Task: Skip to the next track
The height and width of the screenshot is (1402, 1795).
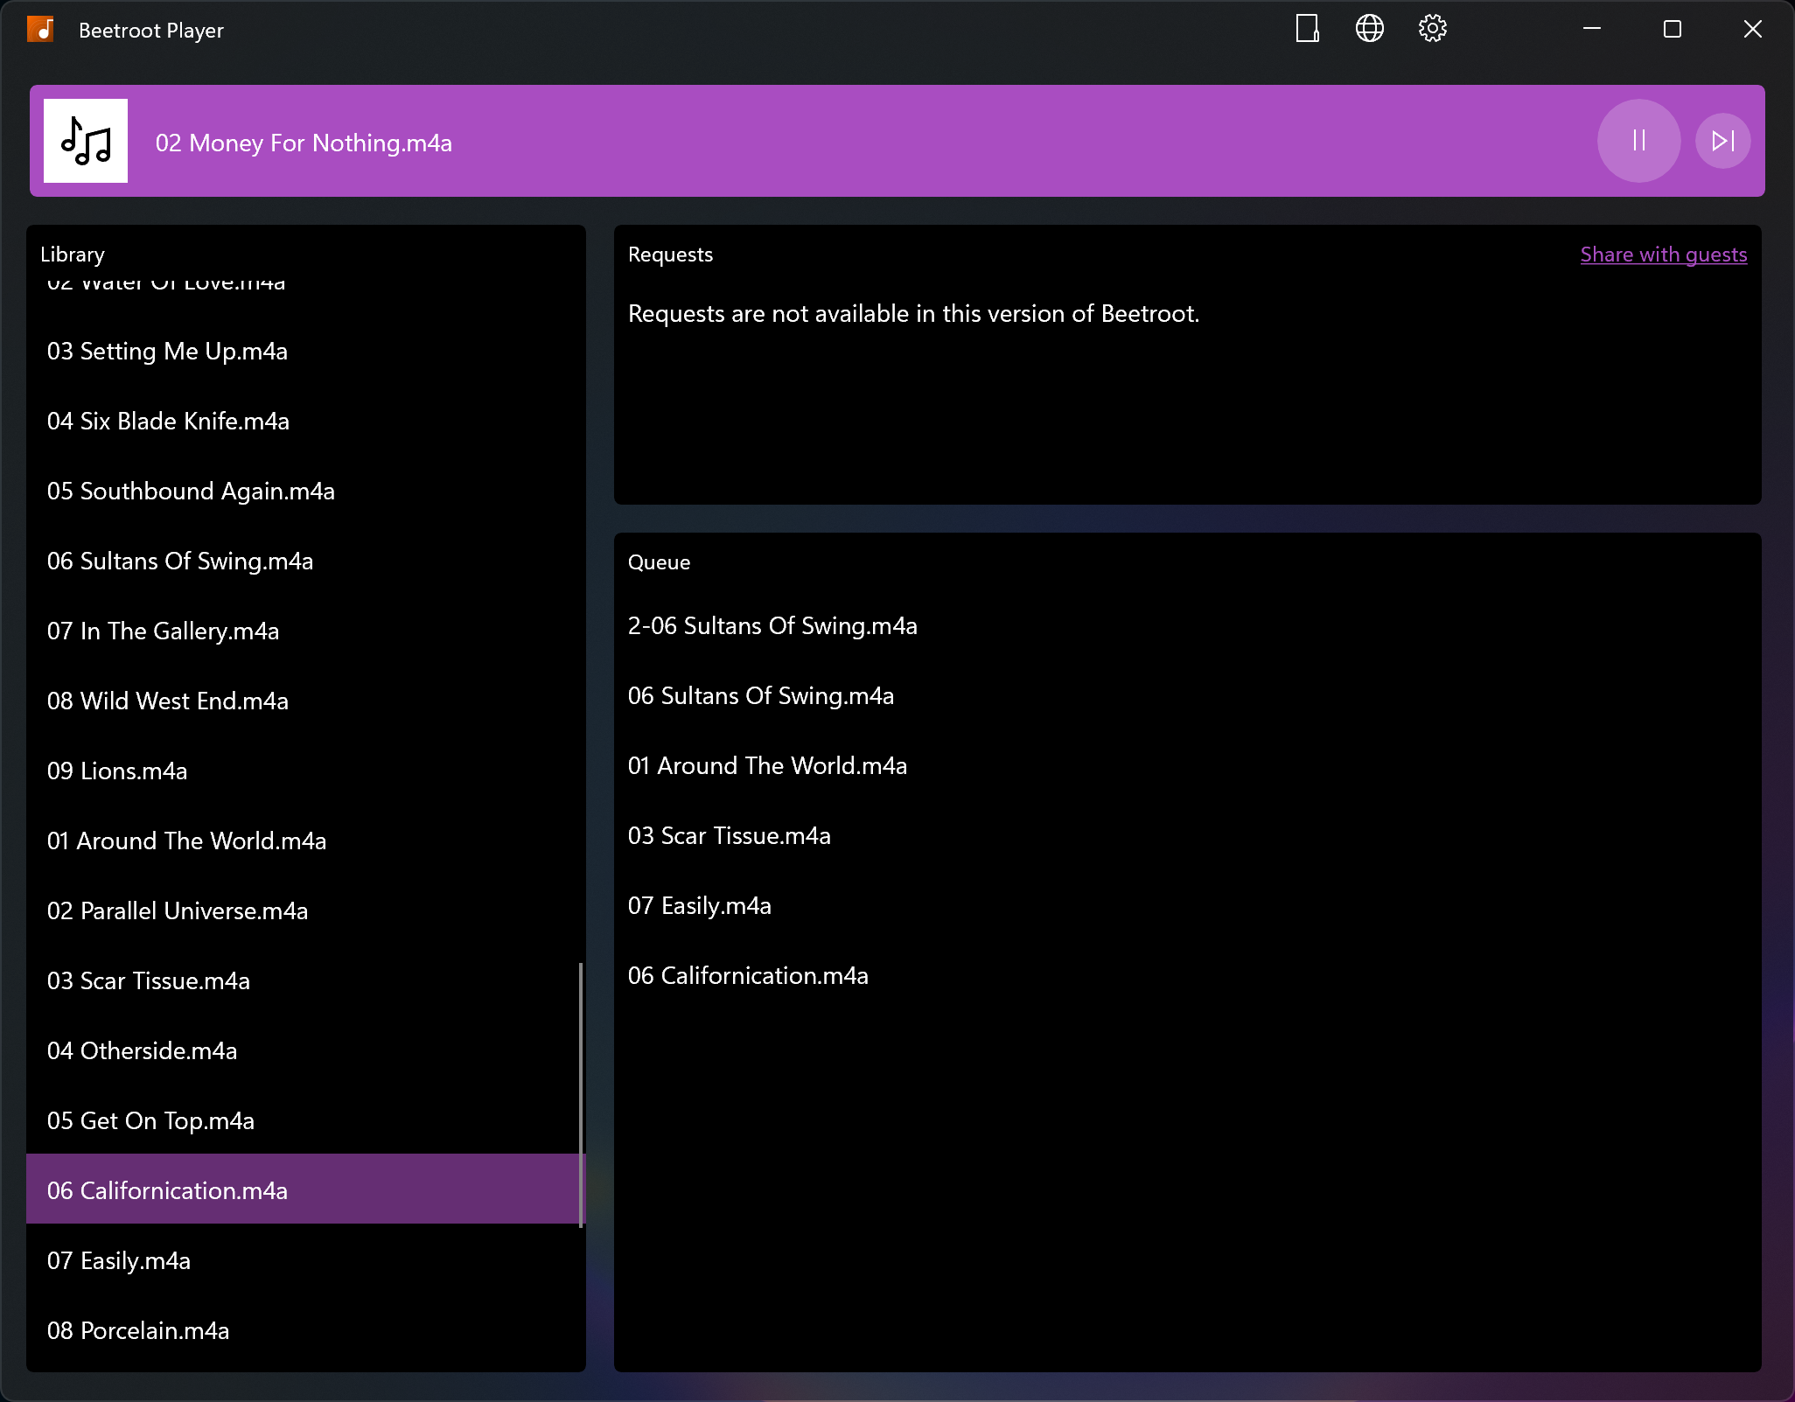Action: coord(1722,141)
